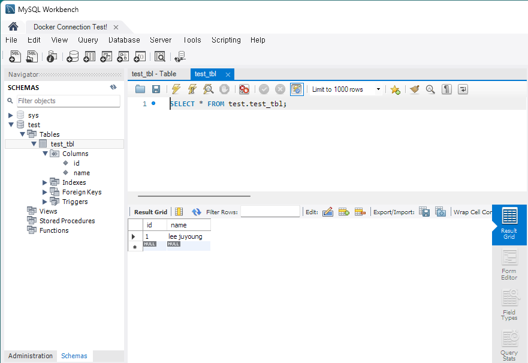Execute the query with lightning icon

[x=176, y=89]
